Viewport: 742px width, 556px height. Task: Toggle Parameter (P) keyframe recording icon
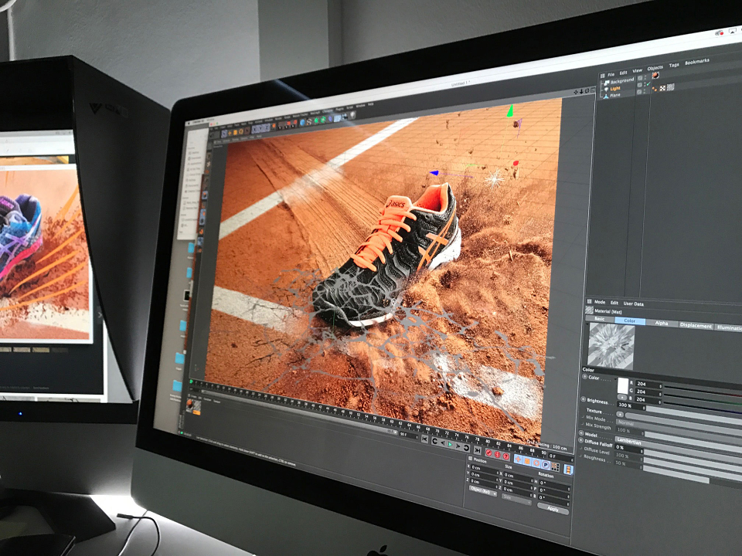(x=546, y=465)
